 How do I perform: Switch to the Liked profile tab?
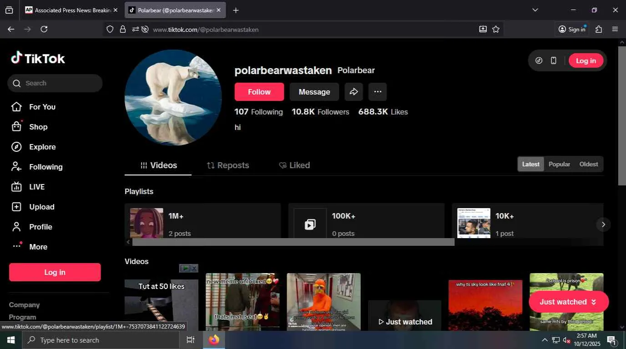294,165
